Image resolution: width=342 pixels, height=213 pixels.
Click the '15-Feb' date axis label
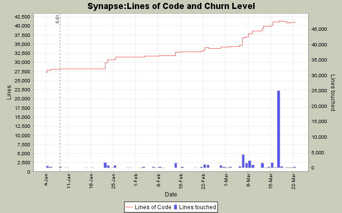[x=181, y=181]
